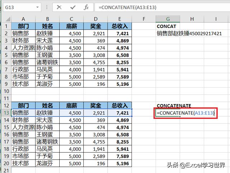Select header cell 总收入 in row 1
The width and height of the screenshot is (230, 173).
tap(120, 26)
